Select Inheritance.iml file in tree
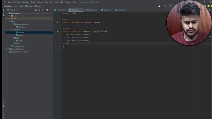Image resolution: width=212 pixels, height=119 pixels. [18, 46]
